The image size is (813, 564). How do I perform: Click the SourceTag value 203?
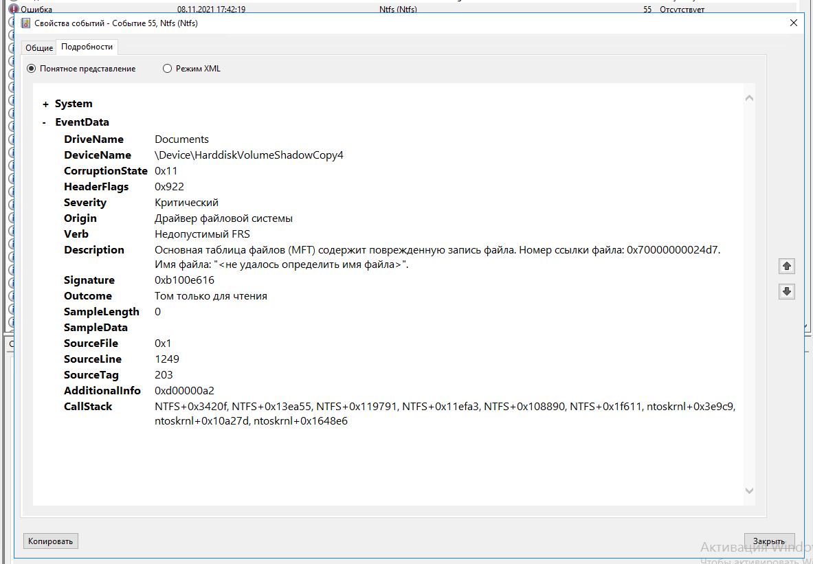[x=164, y=375]
